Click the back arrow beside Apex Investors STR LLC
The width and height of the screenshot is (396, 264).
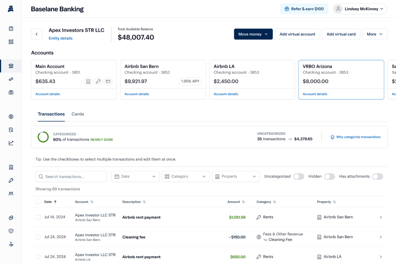point(37,34)
